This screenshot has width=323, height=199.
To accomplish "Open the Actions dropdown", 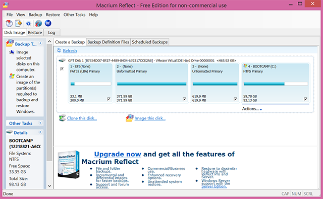I will click(x=252, y=109).
